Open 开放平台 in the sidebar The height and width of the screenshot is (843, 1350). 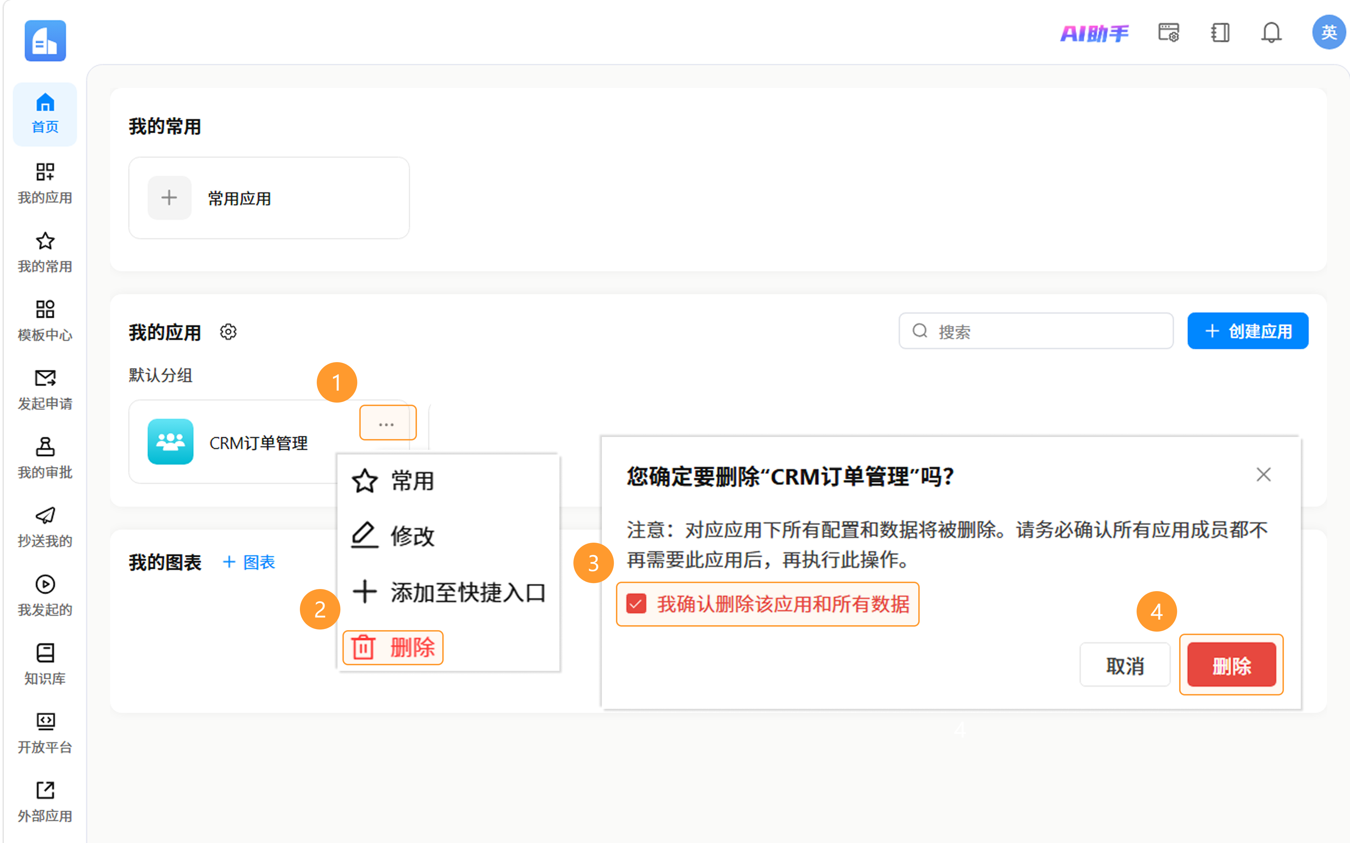point(45,733)
